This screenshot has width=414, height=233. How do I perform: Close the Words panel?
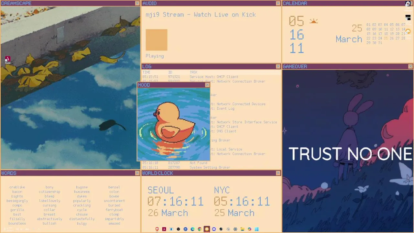tap(137, 173)
